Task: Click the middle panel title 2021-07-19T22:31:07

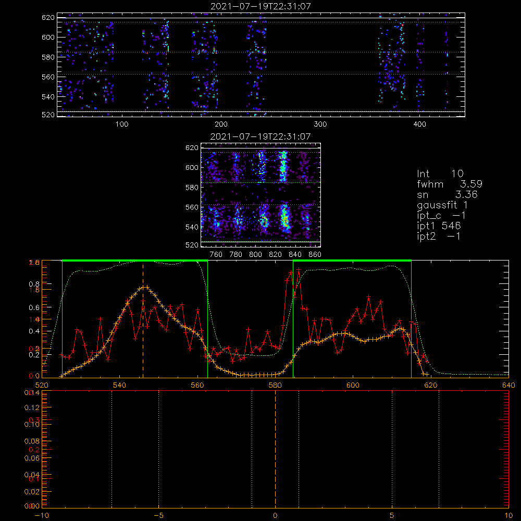Action: click(261, 137)
